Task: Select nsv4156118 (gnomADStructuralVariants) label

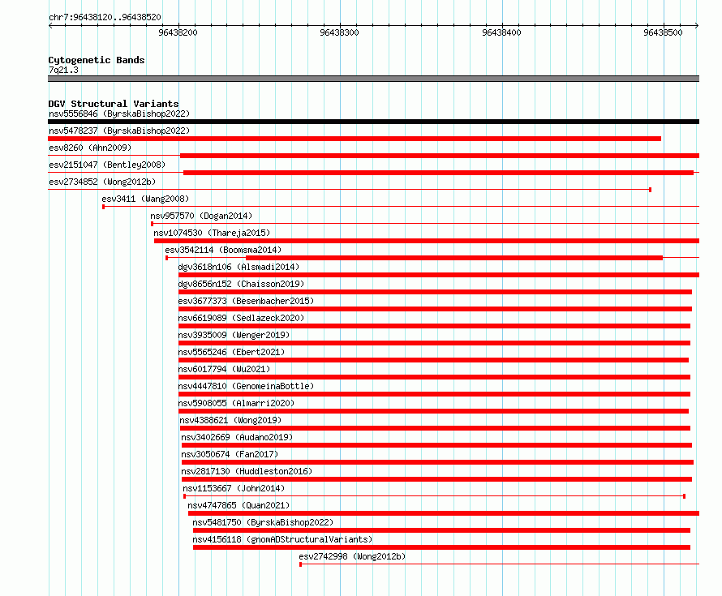Action: tap(282, 539)
